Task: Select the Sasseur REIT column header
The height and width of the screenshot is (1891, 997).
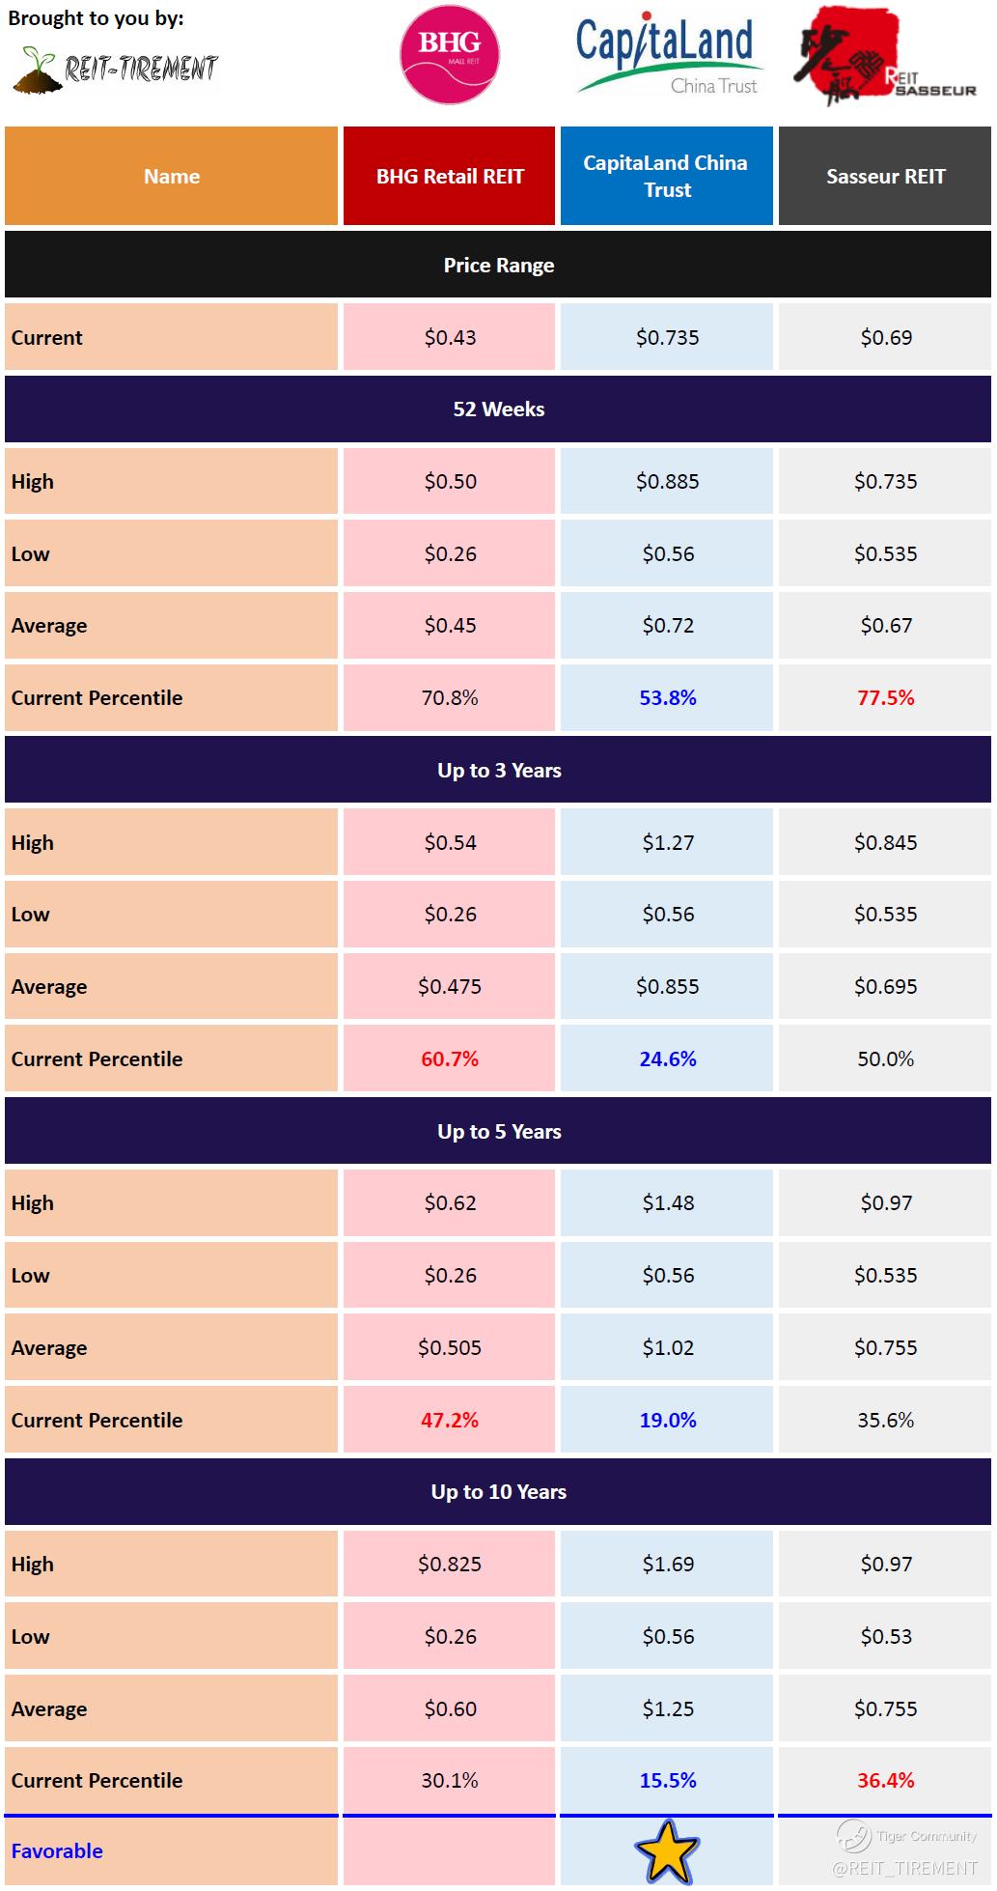Action: click(x=885, y=177)
